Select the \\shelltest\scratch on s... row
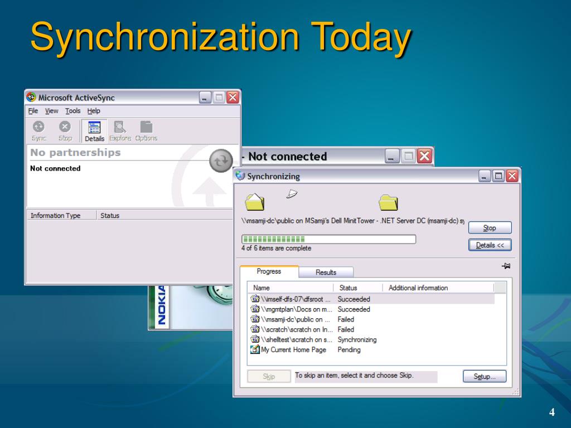 point(371,339)
